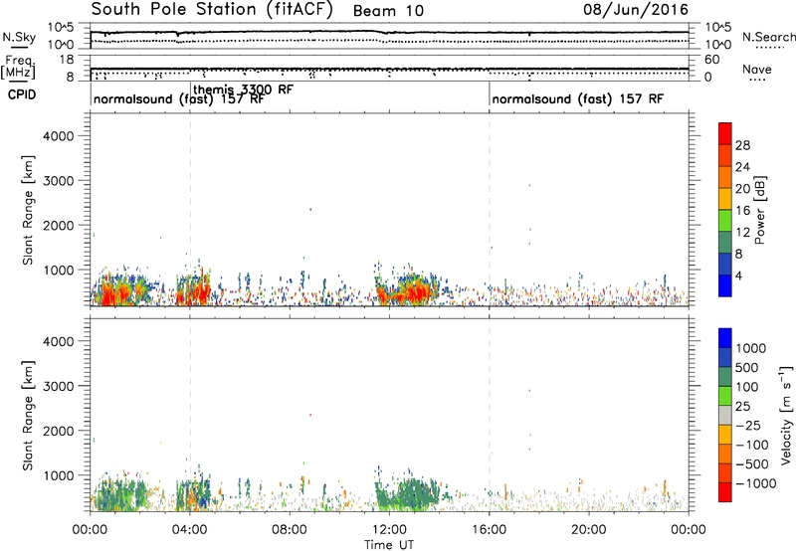
Task: Select the 'normalsound (fast) 157 RF' label after 16:00
Action: pyautogui.click(x=578, y=98)
